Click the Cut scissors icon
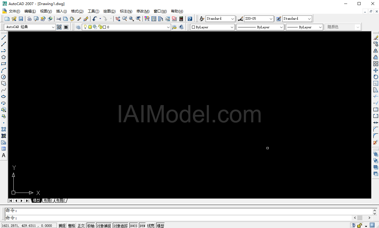This screenshot has height=228, width=379. coord(59,19)
